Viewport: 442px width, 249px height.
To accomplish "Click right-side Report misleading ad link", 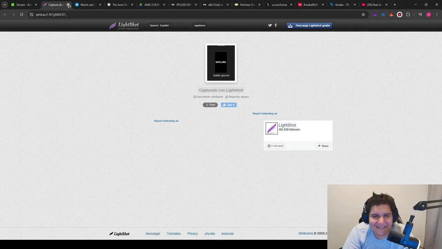I will pyautogui.click(x=265, y=113).
